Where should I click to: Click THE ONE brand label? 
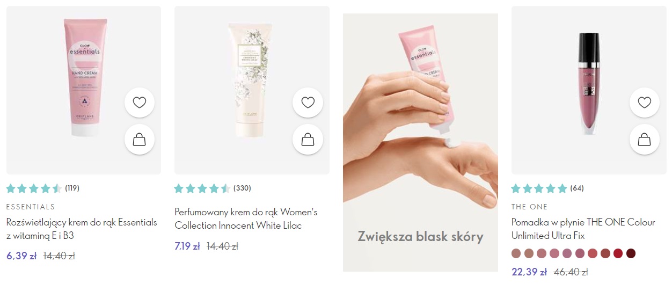530,207
